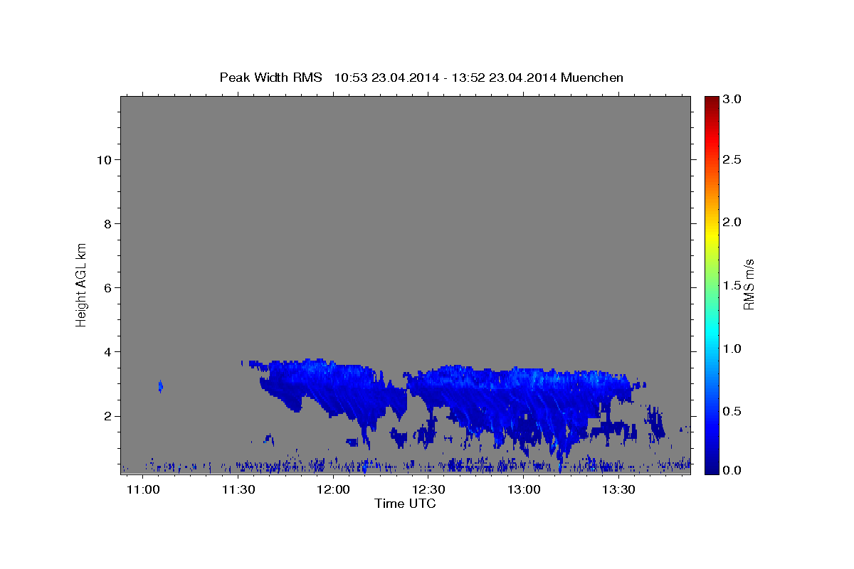This screenshot has width=854, height=569.
Task: Click the colorbar value 1.5
Action: click(732, 286)
